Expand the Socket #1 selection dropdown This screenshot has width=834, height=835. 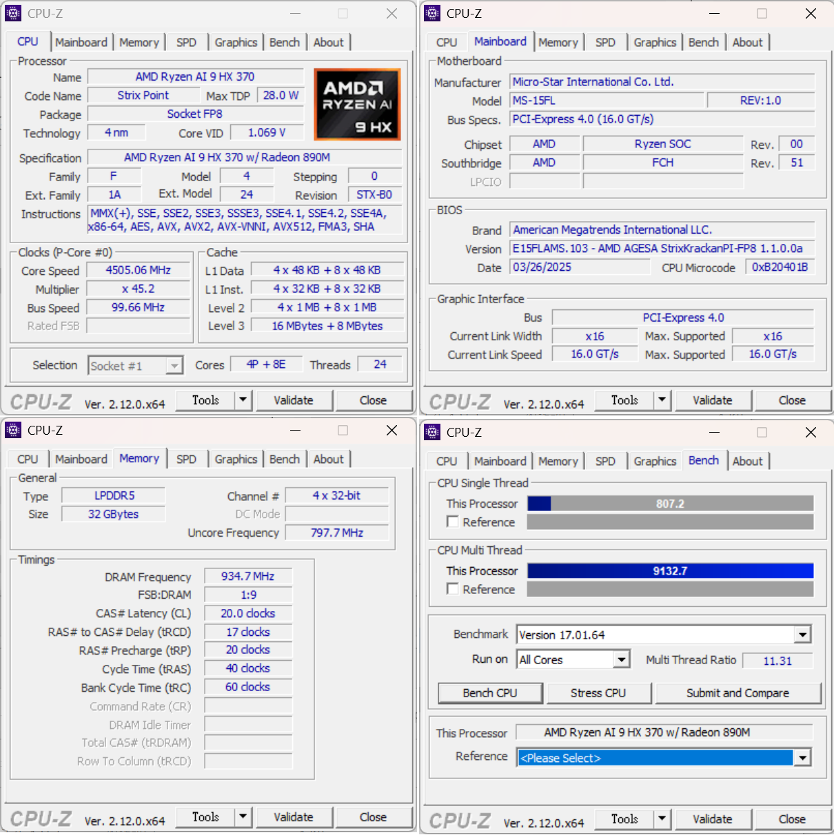tap(174, 366)
